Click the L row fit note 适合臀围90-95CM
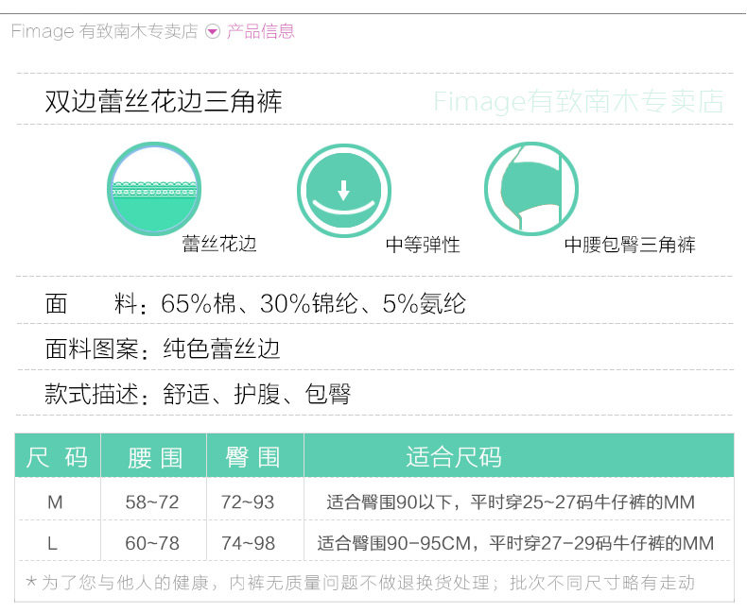 click(515, 543)
